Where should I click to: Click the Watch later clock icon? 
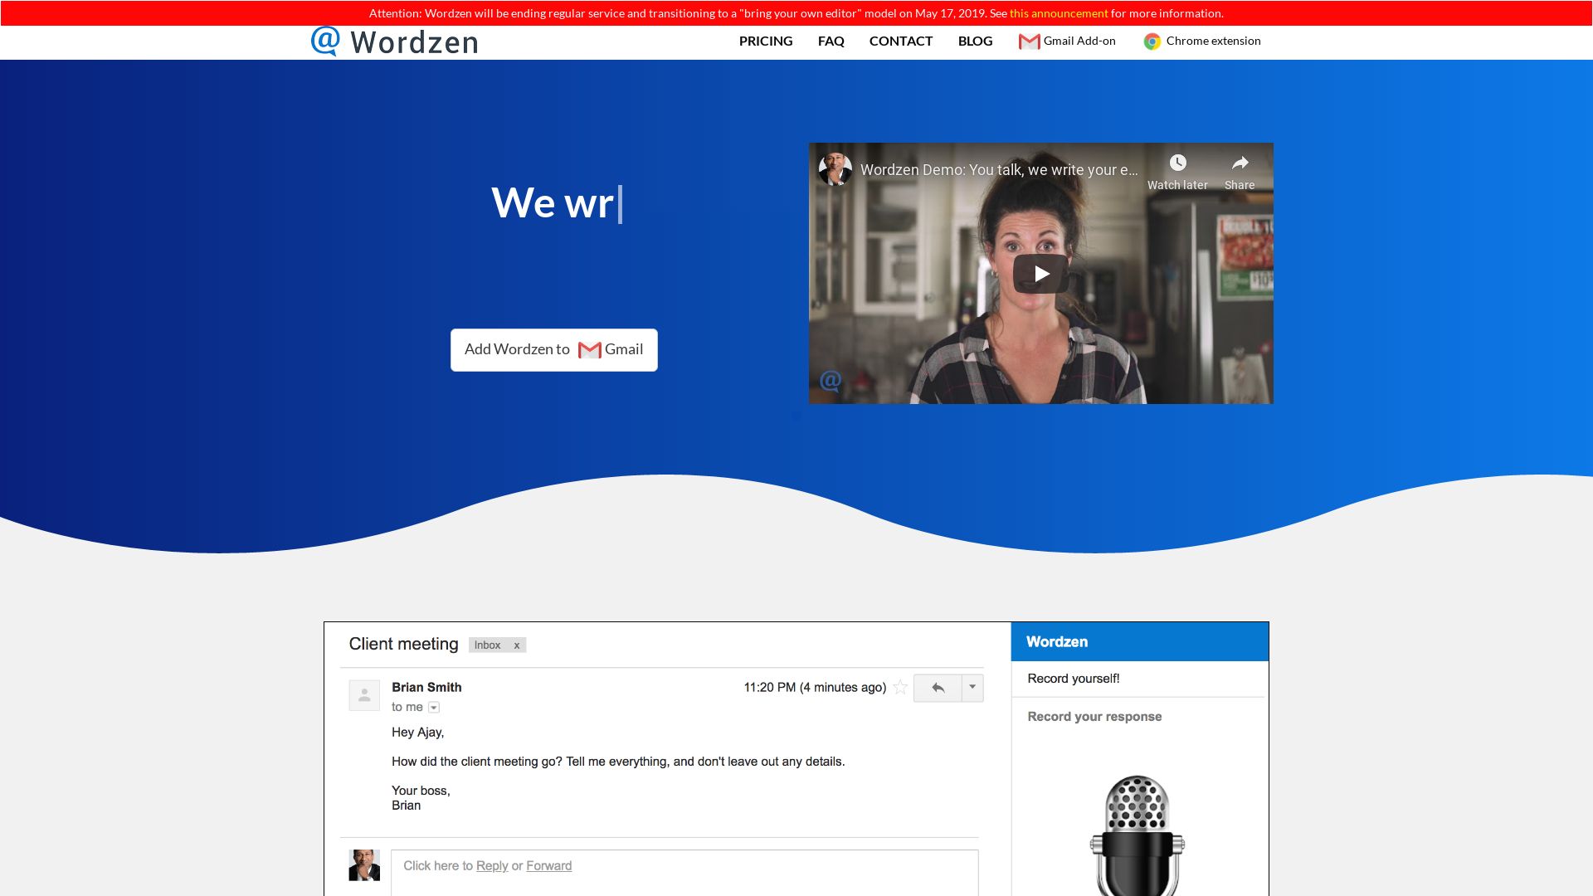tap(1177, 163)
